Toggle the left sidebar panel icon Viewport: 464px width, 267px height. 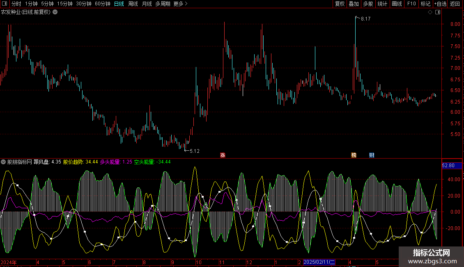pos(4,4)
